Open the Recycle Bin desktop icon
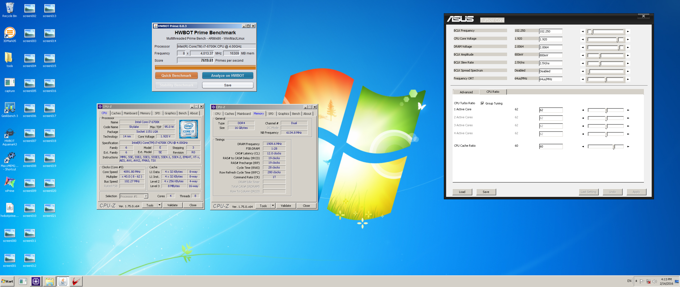 point(10,10)
